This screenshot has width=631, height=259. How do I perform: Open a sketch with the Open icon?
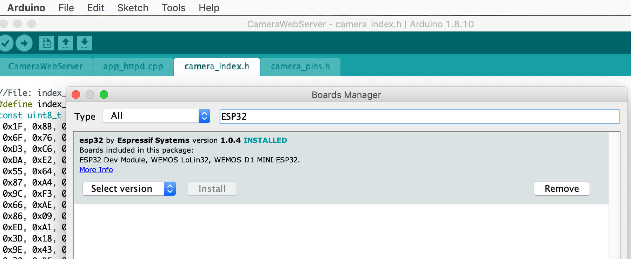[66, 43]
